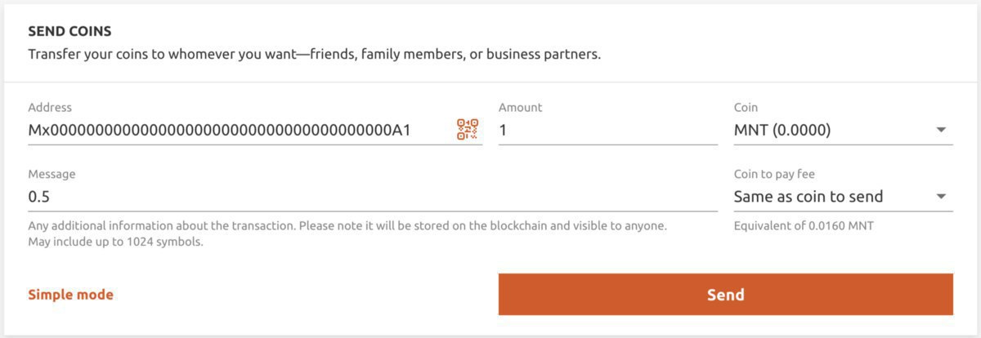Select the Amount input field
Viewport: 981px width, 338px height.
(608, 130)
